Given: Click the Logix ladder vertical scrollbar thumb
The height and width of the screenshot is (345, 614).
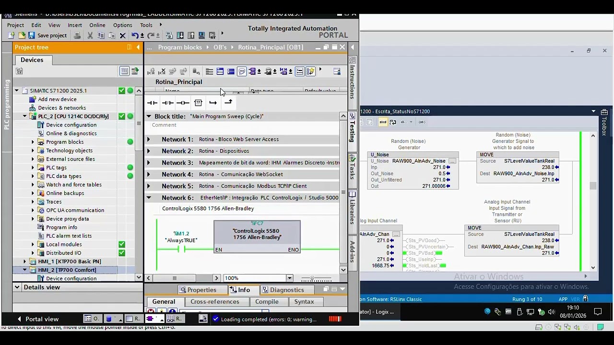Looking at the screenshot, I should (593, 186).
